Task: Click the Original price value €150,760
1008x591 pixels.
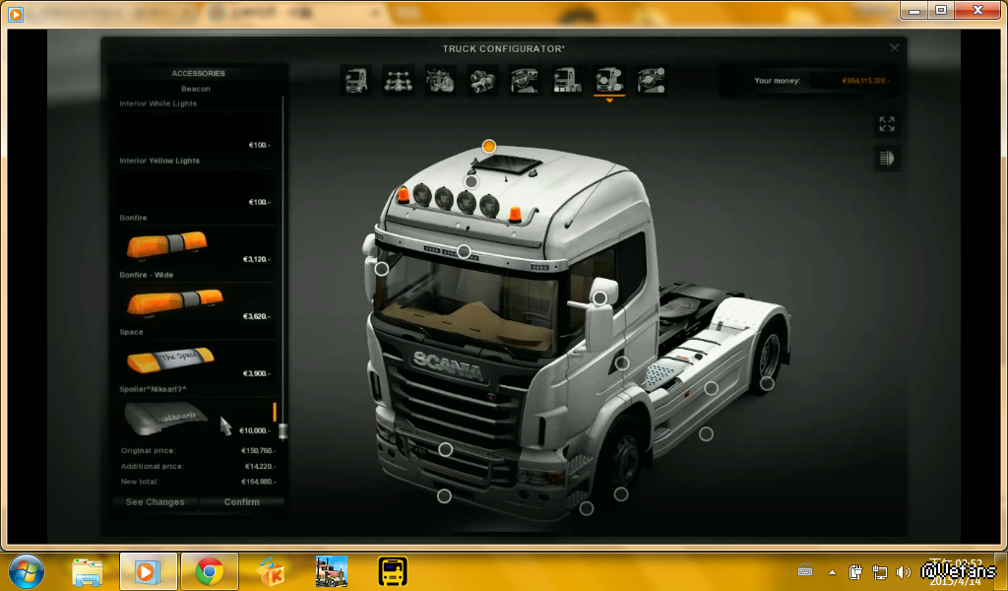Action: point(259,451)
